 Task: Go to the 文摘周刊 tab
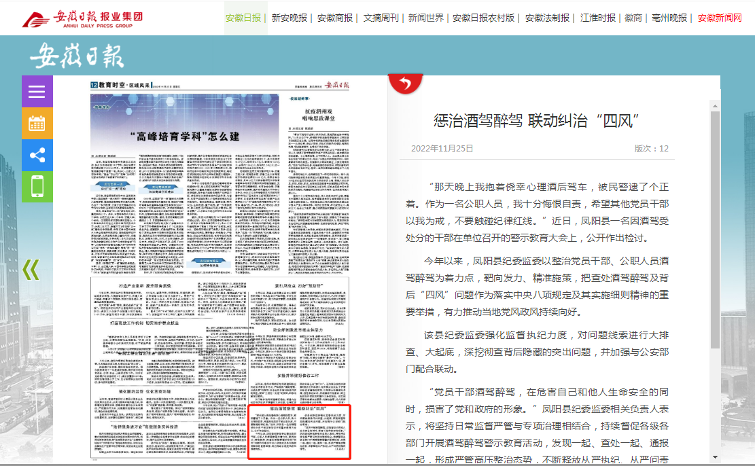tap(381, 18)
